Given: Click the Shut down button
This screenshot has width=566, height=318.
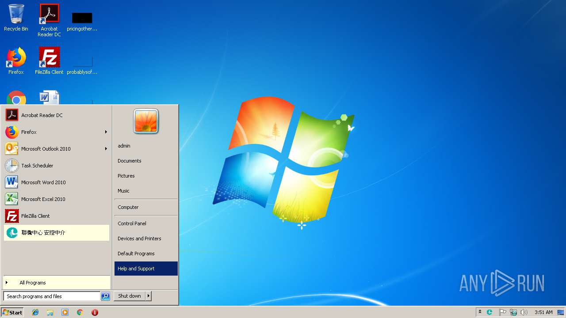Looking at the screenshot, I should [130, 296].
